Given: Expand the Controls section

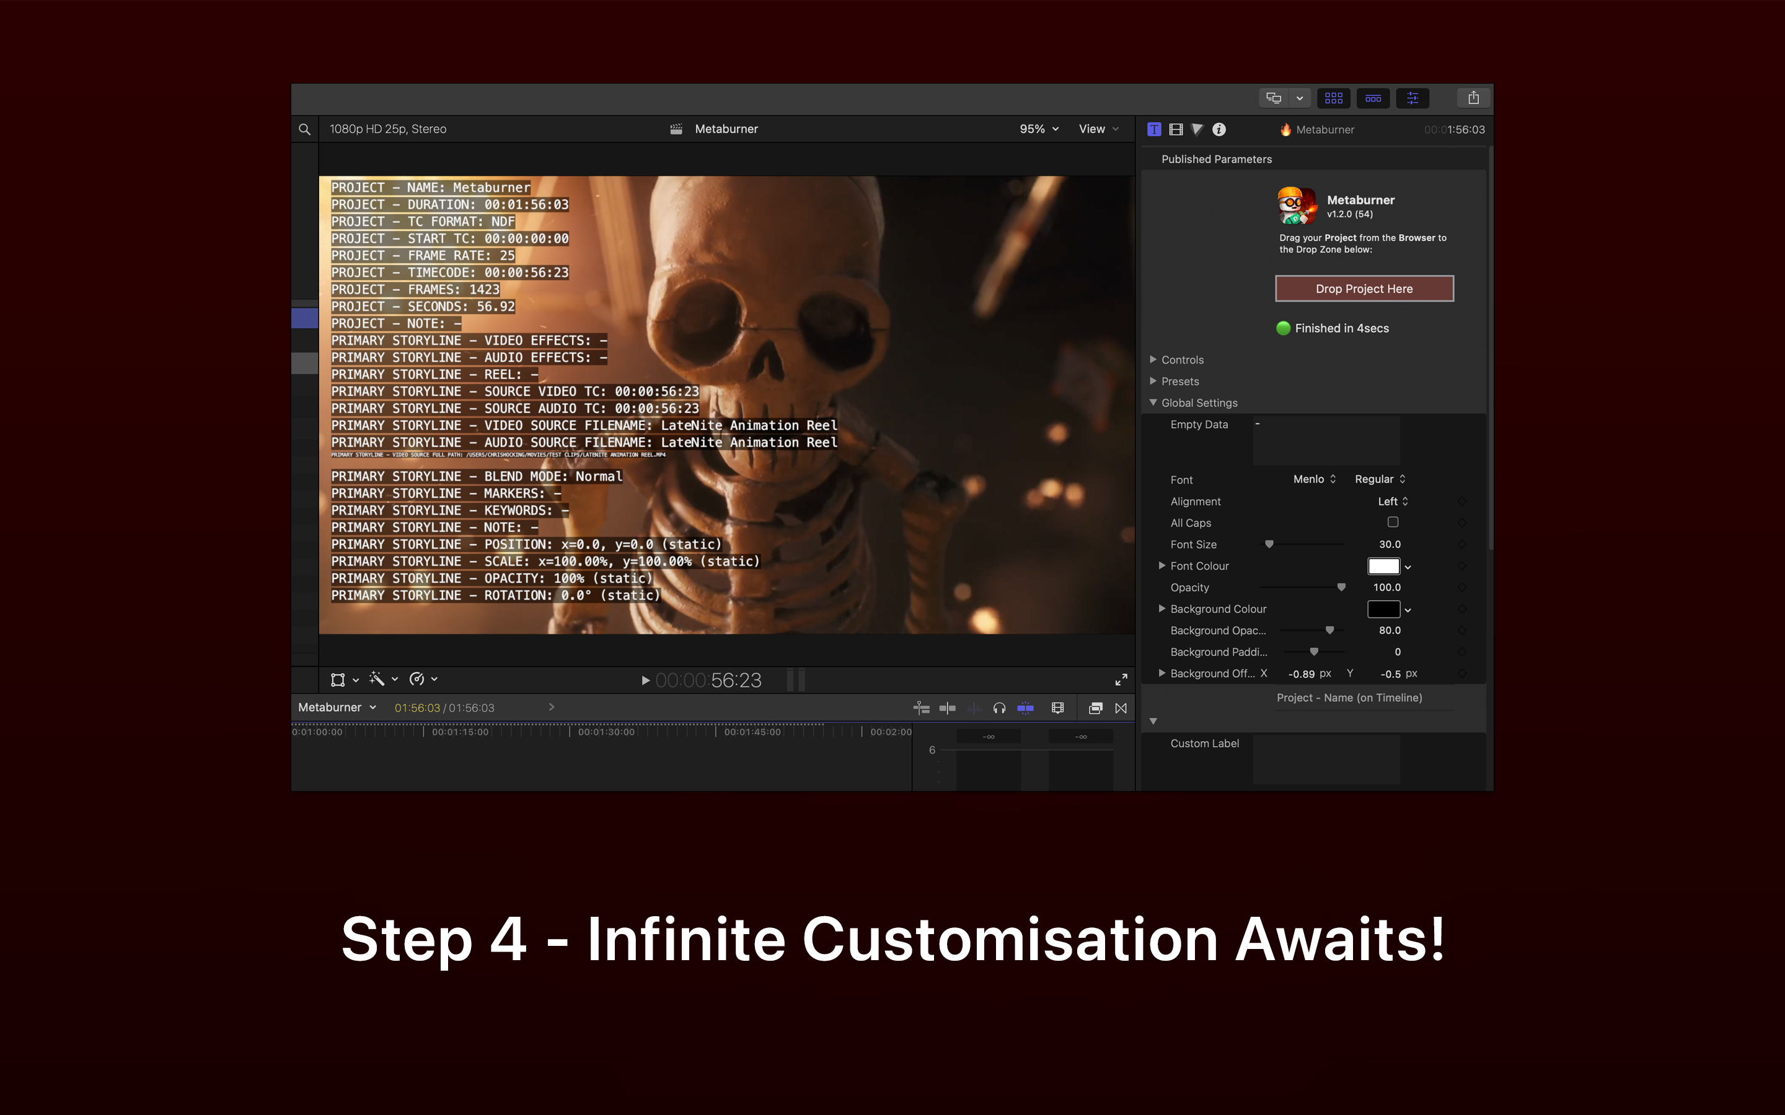Looking at the screenshot, I should click(1153, 360).
